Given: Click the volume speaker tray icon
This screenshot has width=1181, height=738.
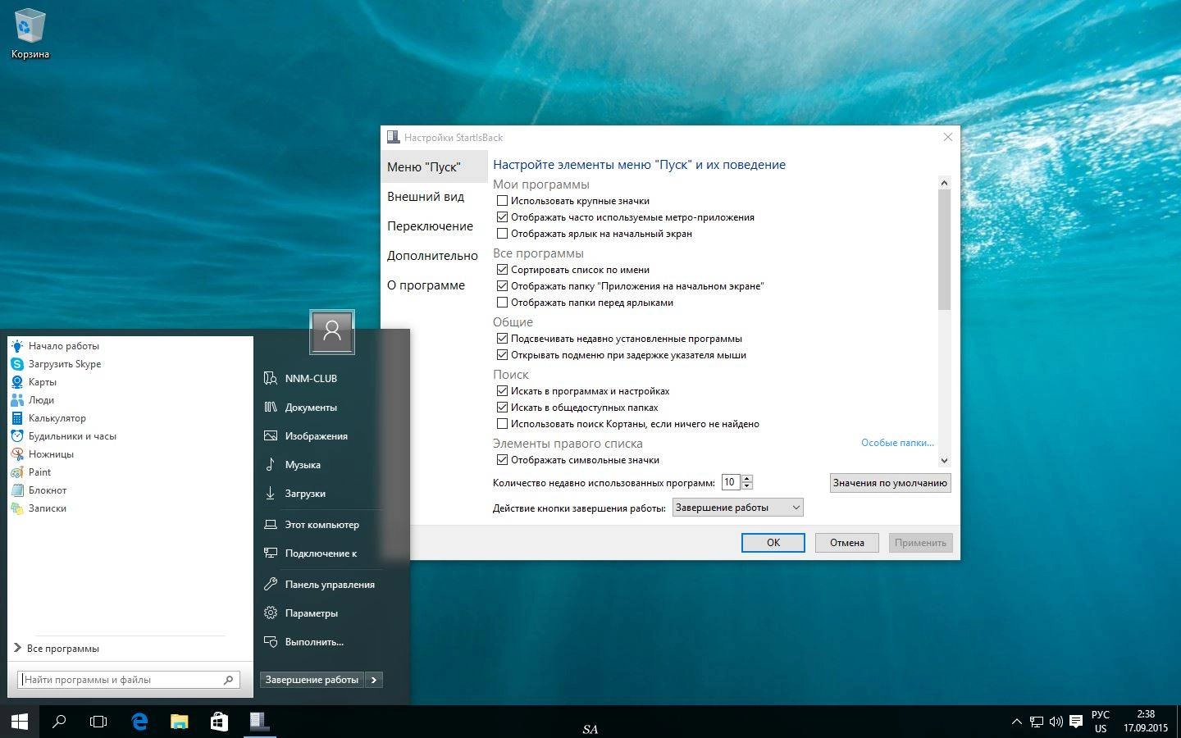Looking at the screenshot, I should (1056, 722).
